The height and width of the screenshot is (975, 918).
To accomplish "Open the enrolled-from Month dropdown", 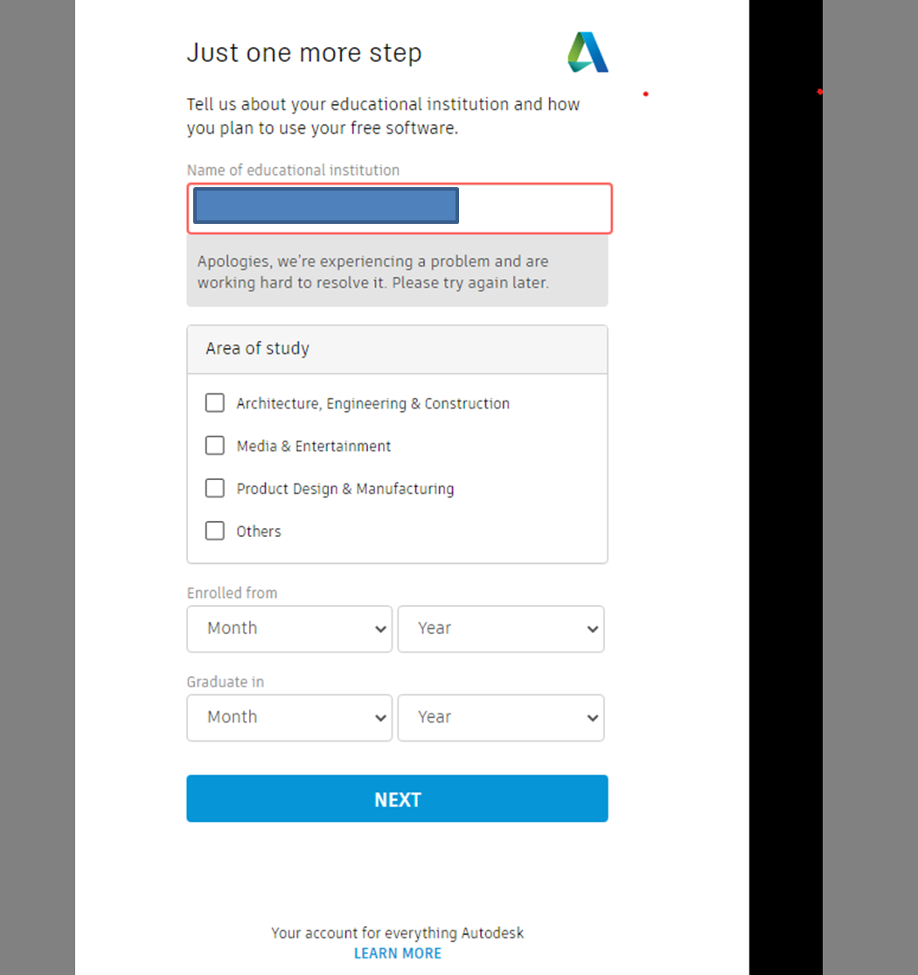I will click(289, 629).
